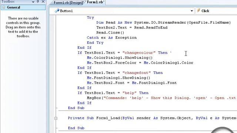Click the End Sub after the help block
237x133 pixels.
[76, 108]
